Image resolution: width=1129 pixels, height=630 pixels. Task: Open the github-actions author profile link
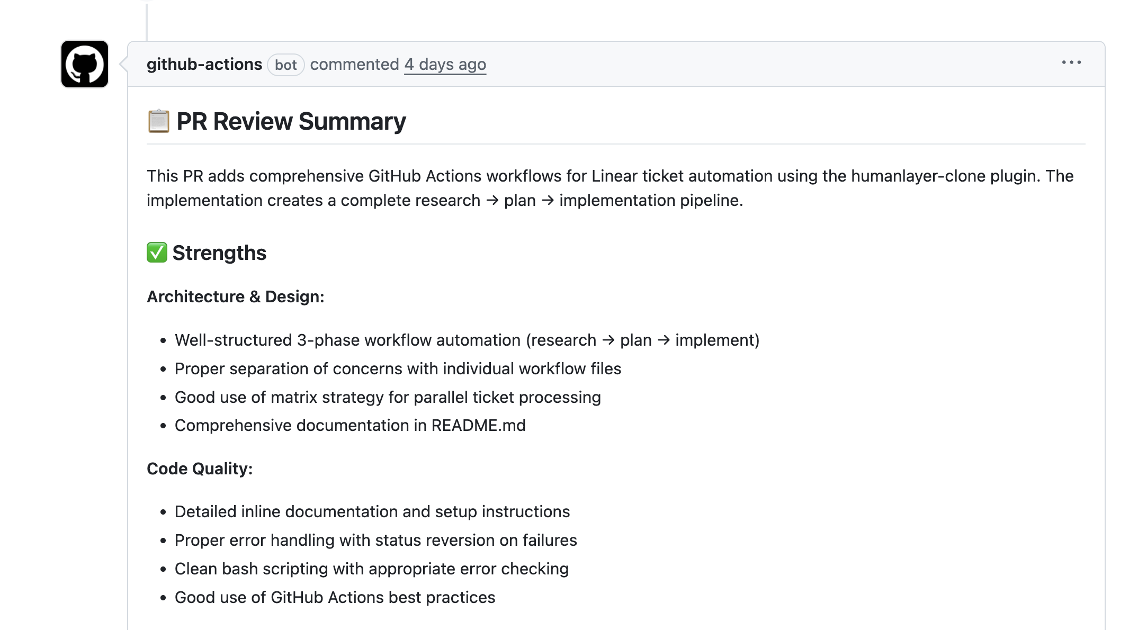coord(204,64)
